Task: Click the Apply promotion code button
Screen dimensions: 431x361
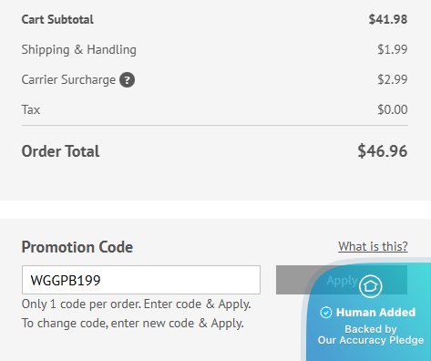Action: [342, 280]
